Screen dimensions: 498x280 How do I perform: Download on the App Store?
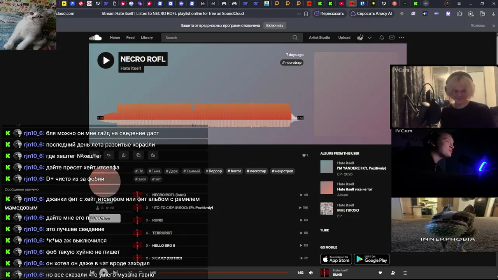(x=336, y=259)
